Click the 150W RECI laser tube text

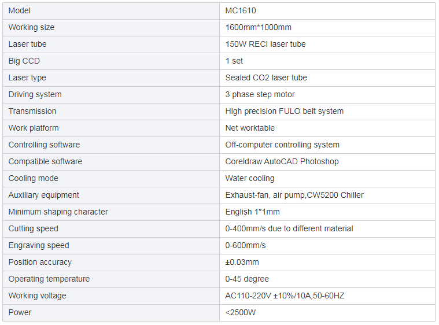click(x=265, y=44)
